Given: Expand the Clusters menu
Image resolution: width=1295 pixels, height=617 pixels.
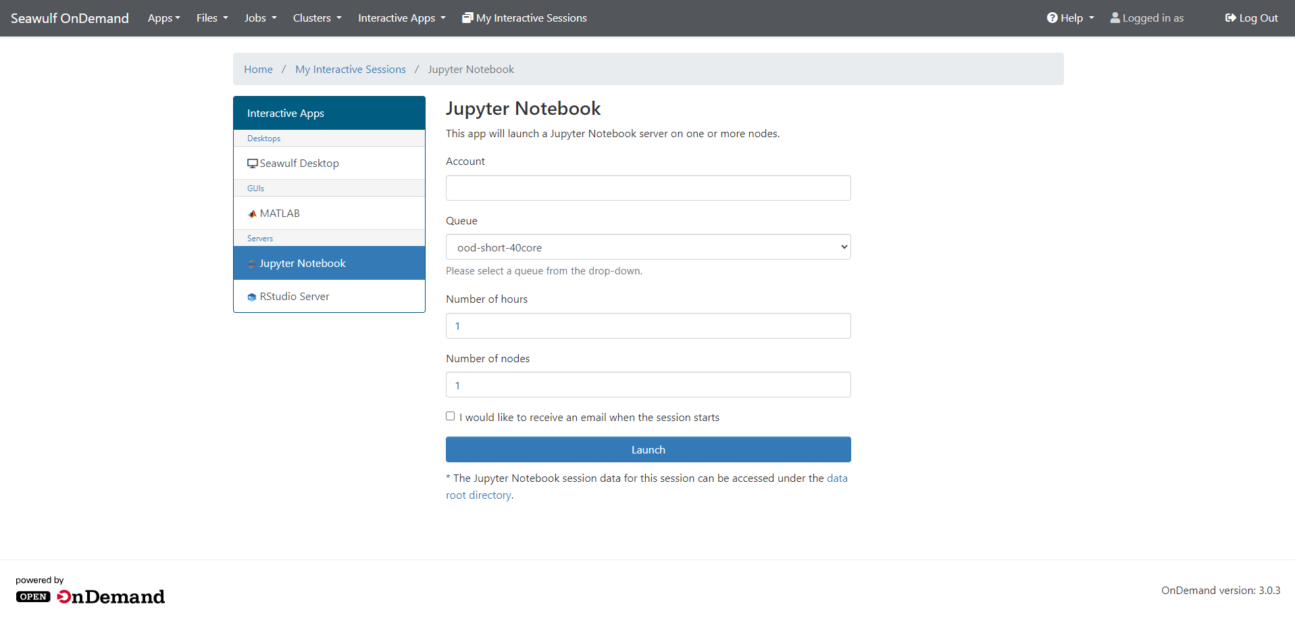Looking at the screenshot, I should tap(318, 18).
